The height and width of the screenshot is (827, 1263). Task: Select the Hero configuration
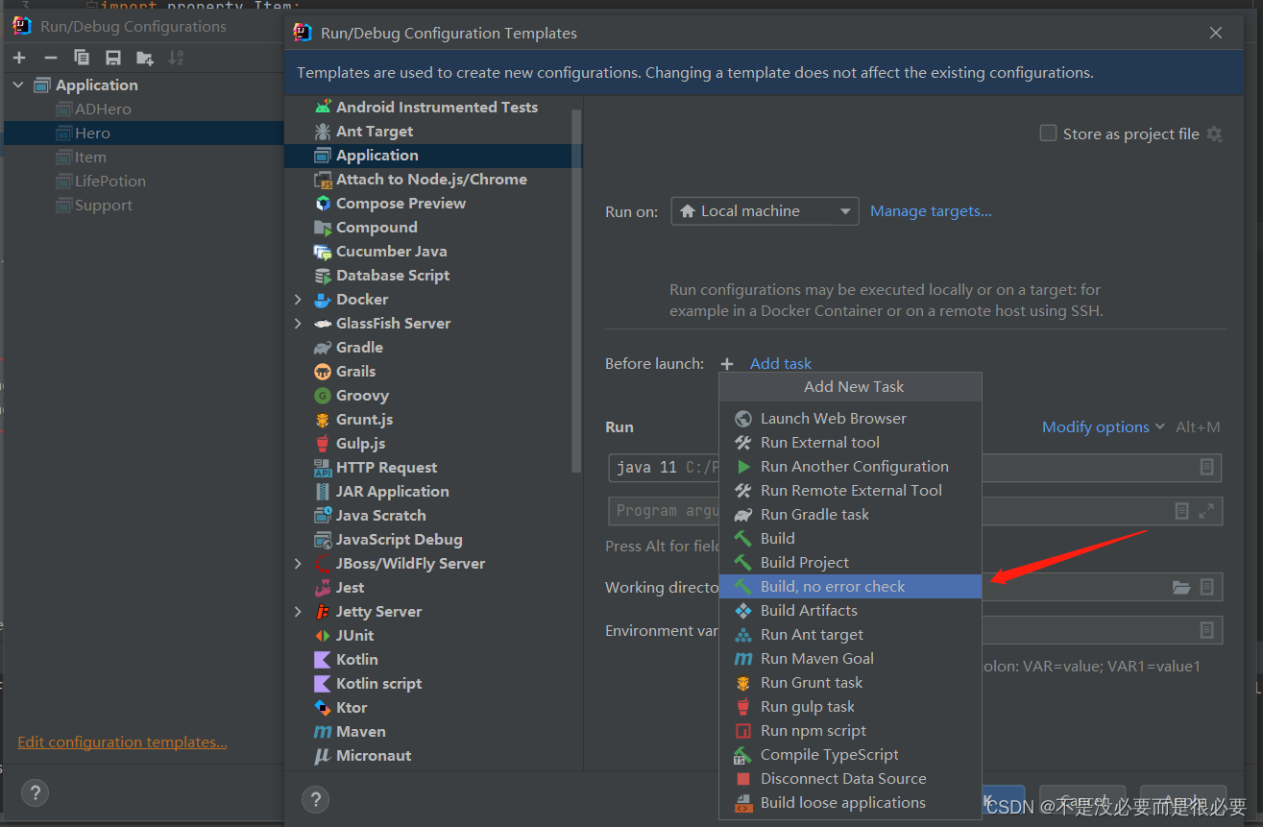(x=142, y=134)
